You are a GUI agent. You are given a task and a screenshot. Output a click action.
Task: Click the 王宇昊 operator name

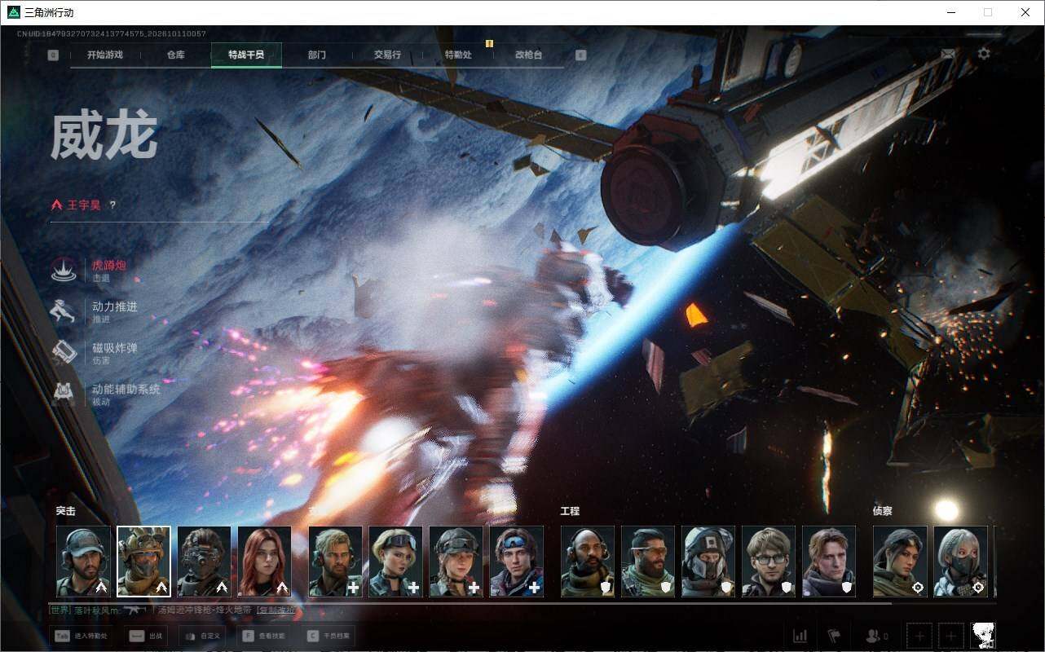pos(84,205)
